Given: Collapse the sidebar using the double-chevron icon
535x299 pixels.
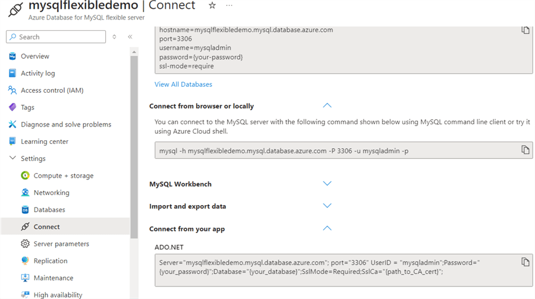Looking at the screenshot, I should pos(130,37).
